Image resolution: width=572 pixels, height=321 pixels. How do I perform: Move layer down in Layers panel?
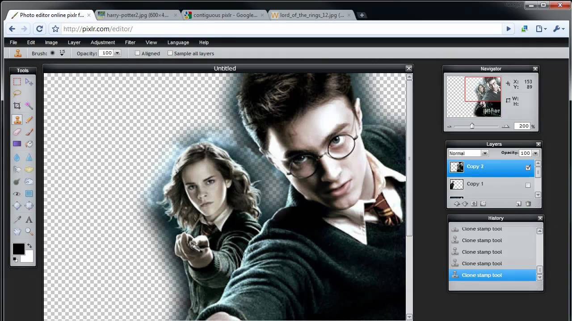click(x=465, y=204)
